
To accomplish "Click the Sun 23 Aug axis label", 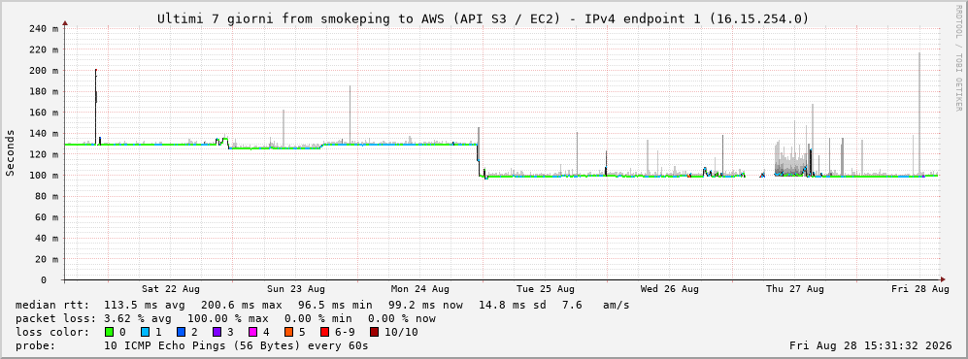I will click(296, 289).
